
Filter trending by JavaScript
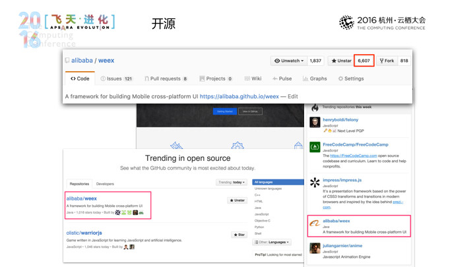point(262,214)
